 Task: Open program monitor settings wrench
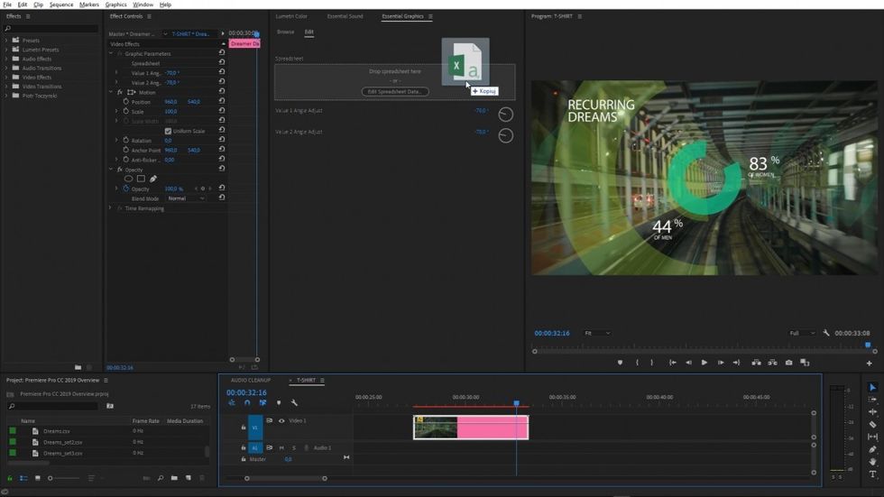coord(826,333)
